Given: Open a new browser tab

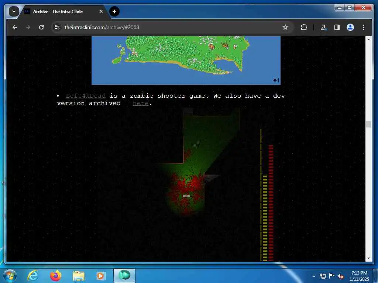Looking at the screenshot, I should tap(114, 11).
